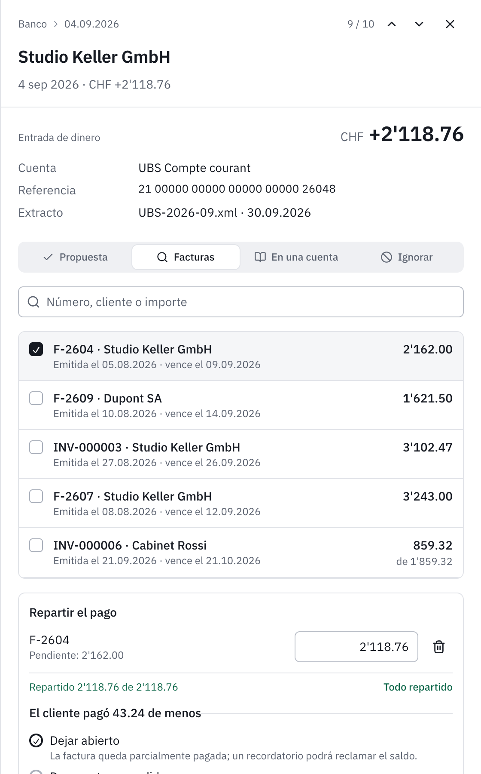Click the 3'102.47 amount of INV-000003
The height and width of the screenshot is (774, 481).
coord(428,447)
